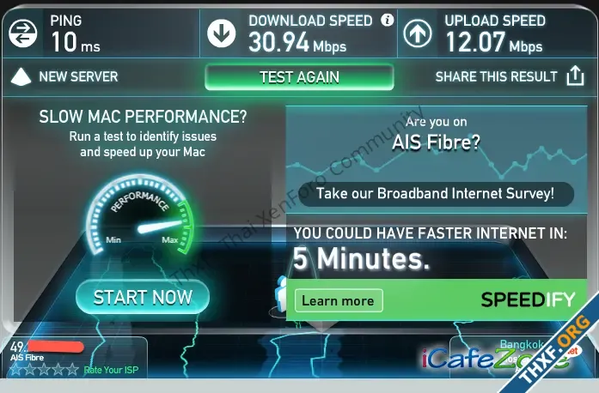This screenshot has height=393, width=599.
Task: Click the Bangkok server location label
Action: pos(521,344)
